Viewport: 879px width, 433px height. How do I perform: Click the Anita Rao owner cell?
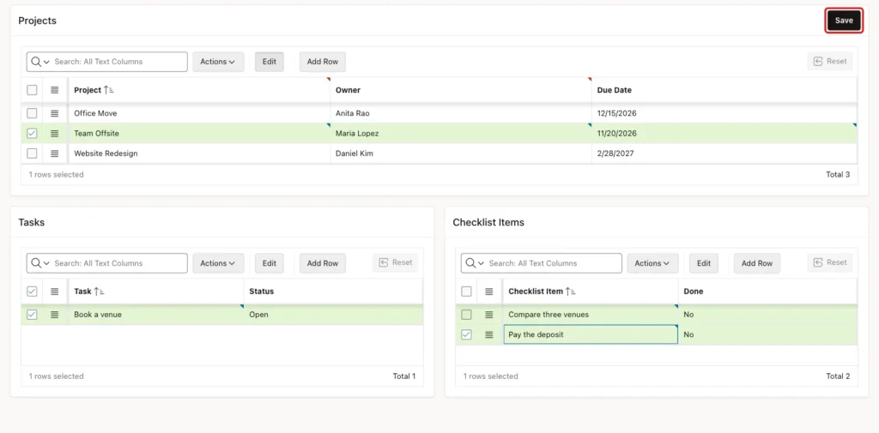tap(461, 113)
